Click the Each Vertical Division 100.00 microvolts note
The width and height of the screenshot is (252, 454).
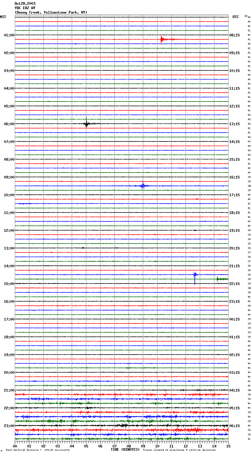pos(38,450)
